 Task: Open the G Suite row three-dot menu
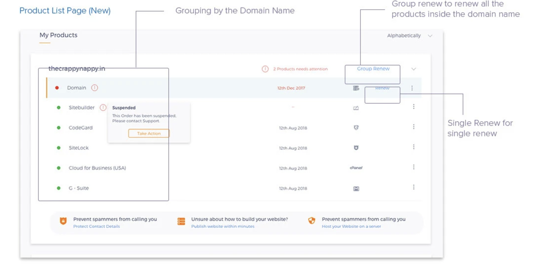coord(413,187)
